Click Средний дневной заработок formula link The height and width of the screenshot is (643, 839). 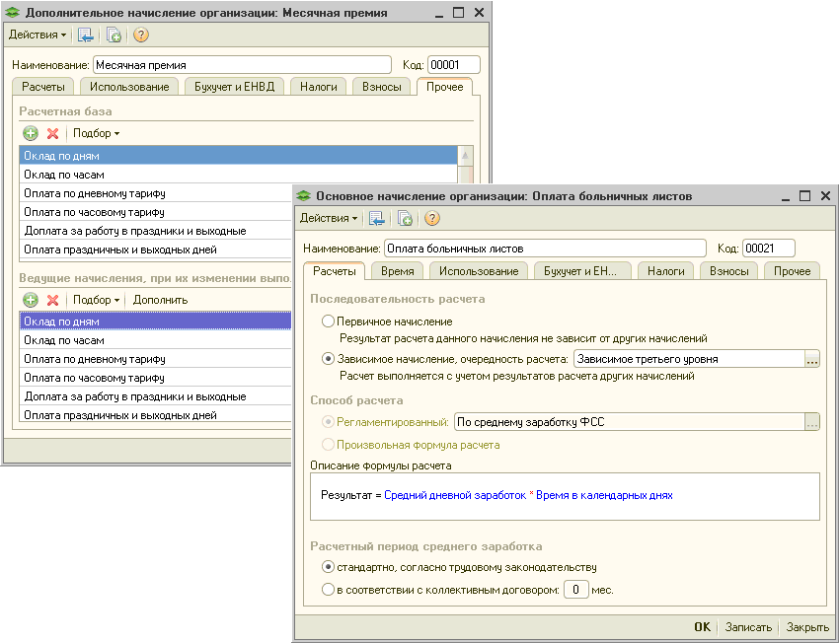455,495
